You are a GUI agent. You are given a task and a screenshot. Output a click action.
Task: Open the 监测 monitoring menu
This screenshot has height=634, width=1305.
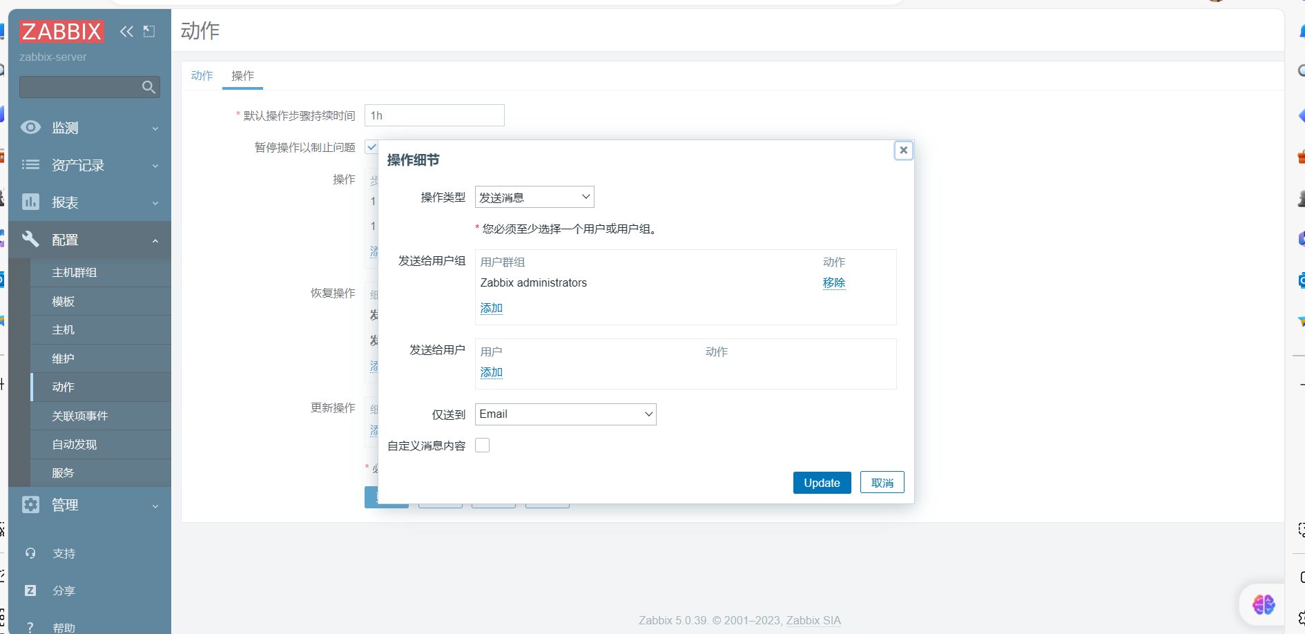pyautogui.click(x=90, y=128)
